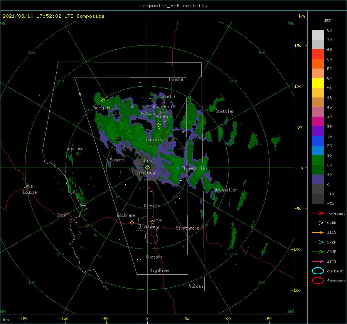Click the Innisfail town label

156,139
